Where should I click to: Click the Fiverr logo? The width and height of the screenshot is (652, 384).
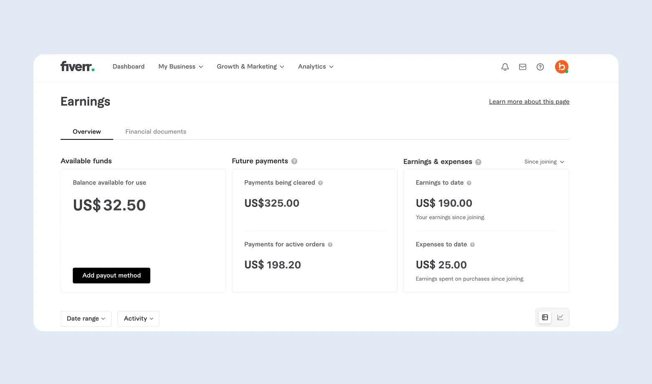(77, 66)
